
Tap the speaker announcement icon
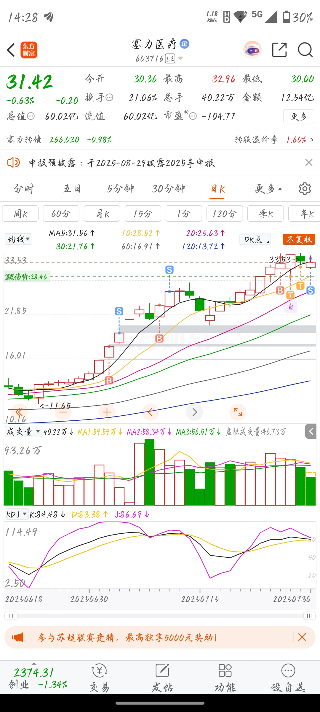[13, 163]
